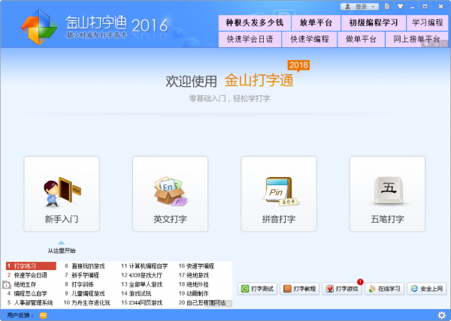Screen dimensions: 451x321
Task: Open 安全上网 safe browsing
Action: 427,289
